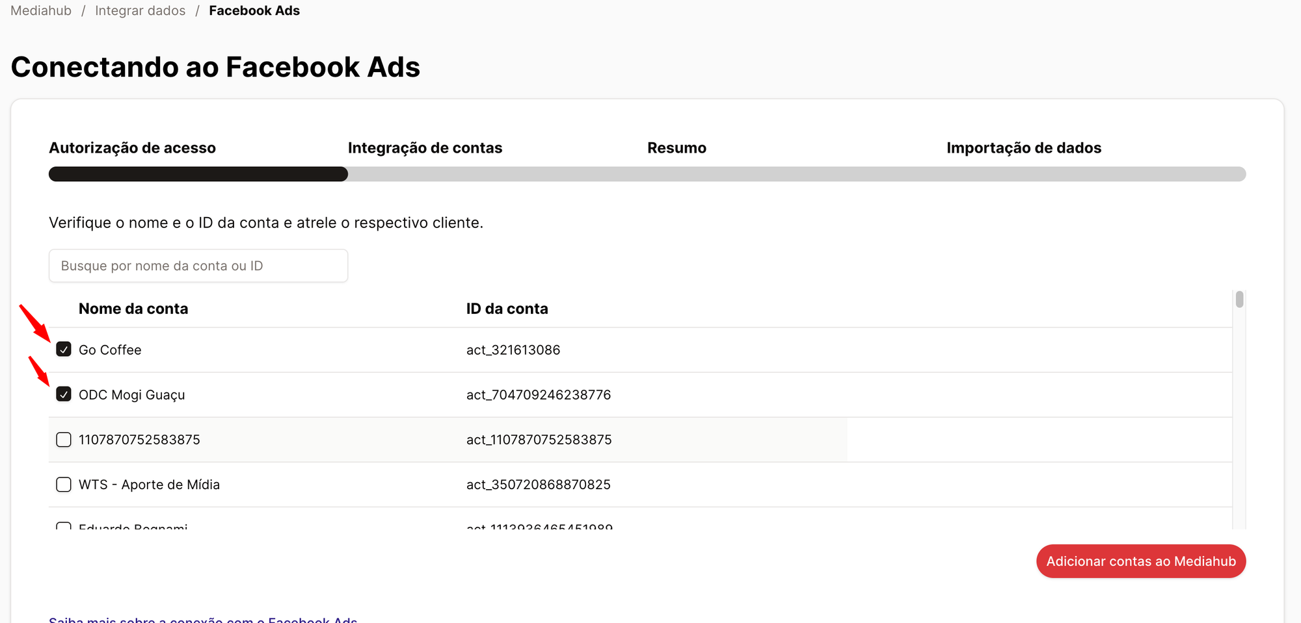Click the progress bar filled section

[198, 174]
